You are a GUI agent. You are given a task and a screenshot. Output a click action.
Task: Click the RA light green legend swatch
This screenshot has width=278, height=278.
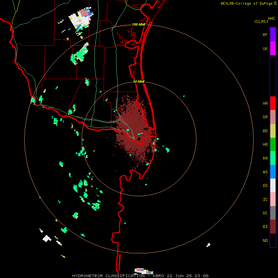tap(273, 158)
